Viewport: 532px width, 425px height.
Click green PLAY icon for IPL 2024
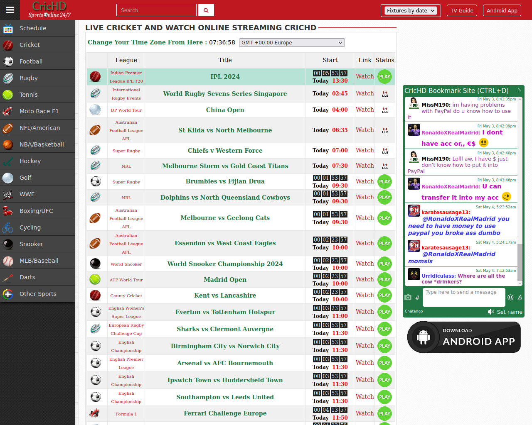pos(384,77)
